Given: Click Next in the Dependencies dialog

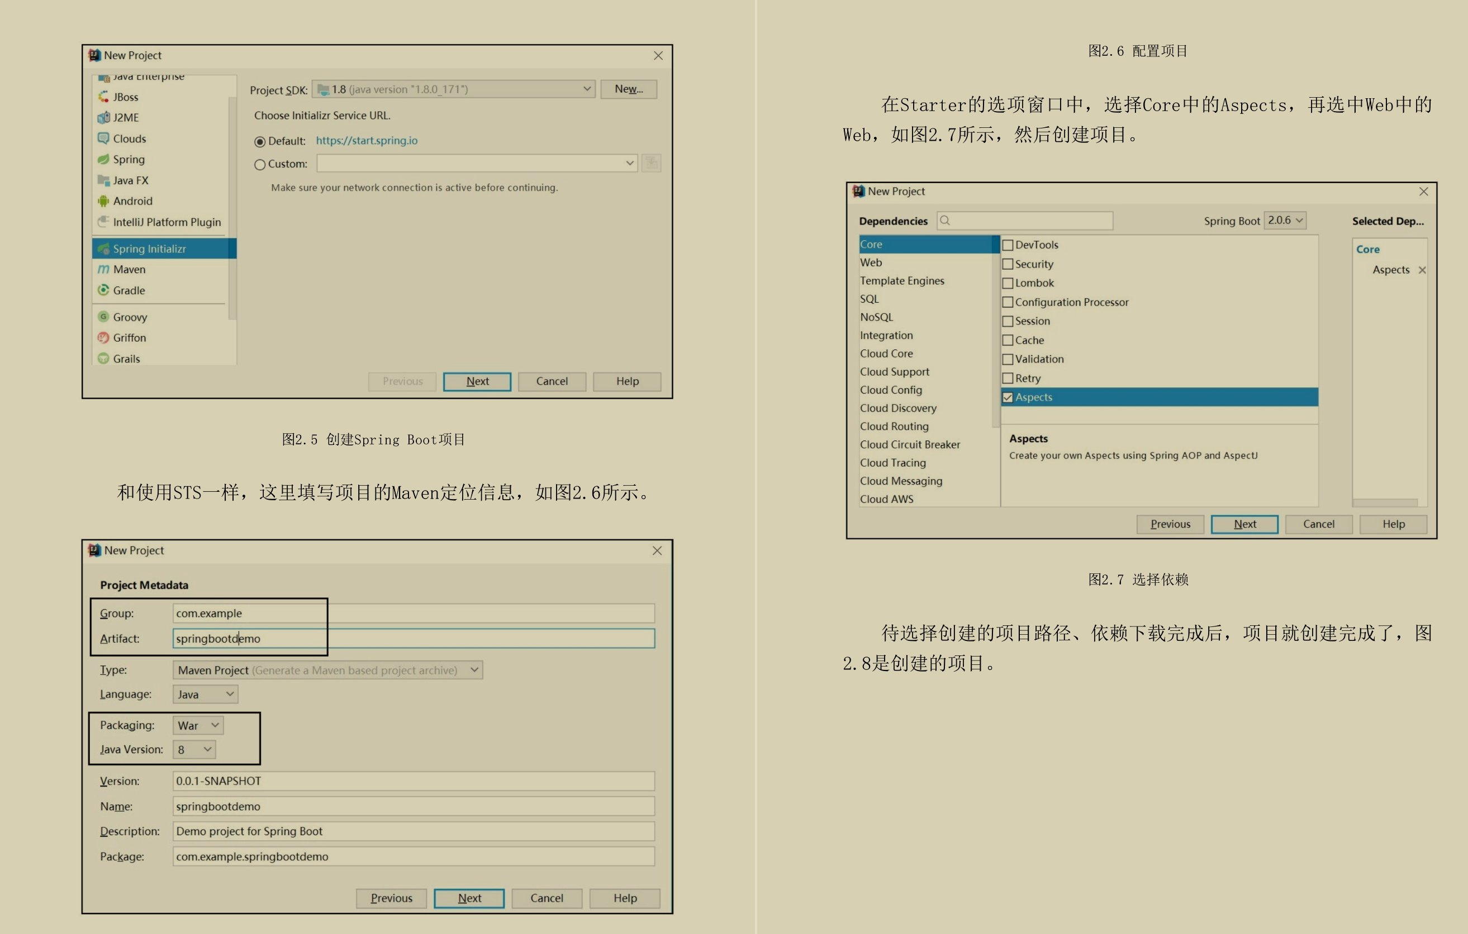Looking at the screenshot, I should point(1244,524).
